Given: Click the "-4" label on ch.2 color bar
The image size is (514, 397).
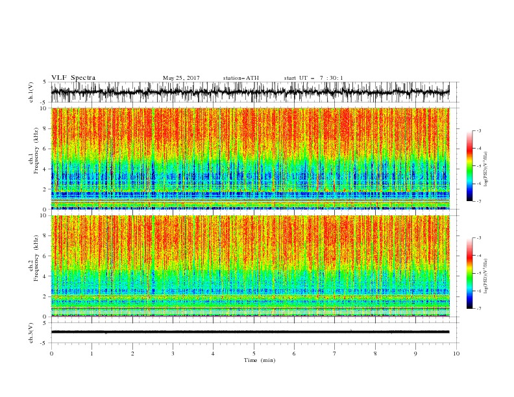Looking at the screenshot, I should (478, 256).
